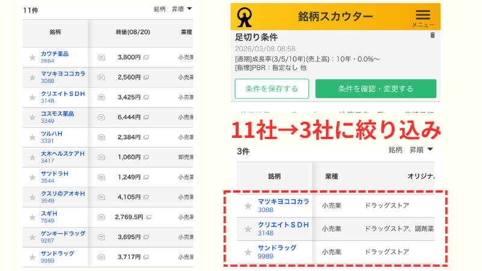Open サンドラッグ link in 3件 results
The height and width of the screenshot is (271, 482).
277,252
